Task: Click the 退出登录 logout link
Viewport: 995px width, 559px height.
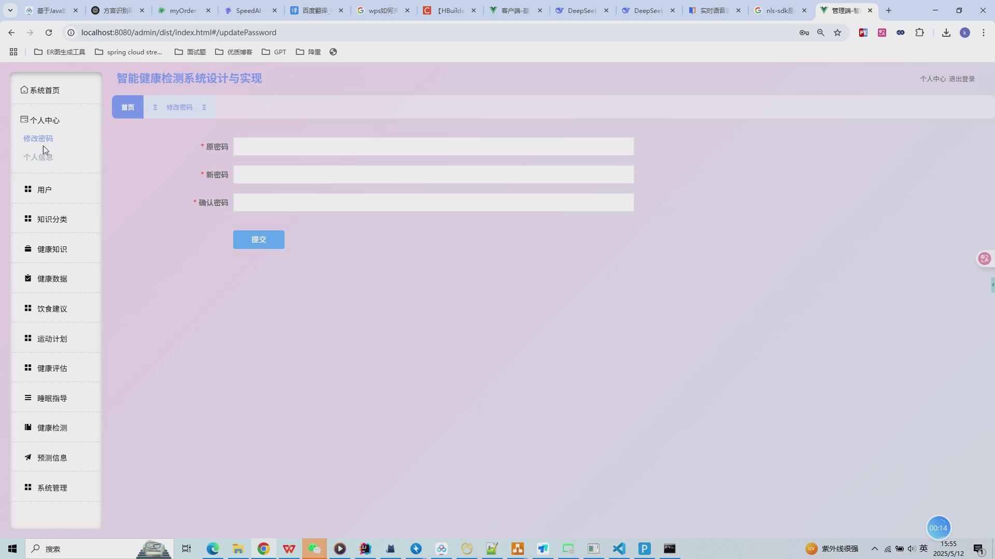Action: (962, 79)
